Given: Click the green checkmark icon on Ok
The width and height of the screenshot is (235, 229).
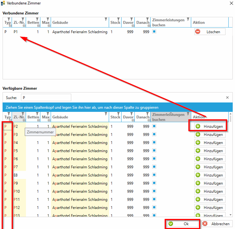Looking at the screenshot, I should click(171, 224).
